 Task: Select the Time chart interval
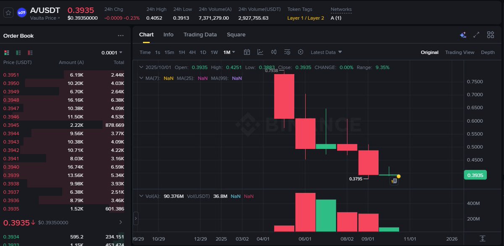pyautogui.click(x=145, y=52)
